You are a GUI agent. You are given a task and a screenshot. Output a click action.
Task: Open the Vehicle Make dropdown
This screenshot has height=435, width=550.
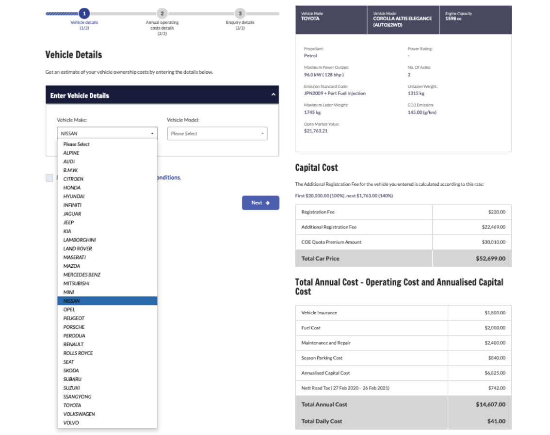[x=107, y=133]
